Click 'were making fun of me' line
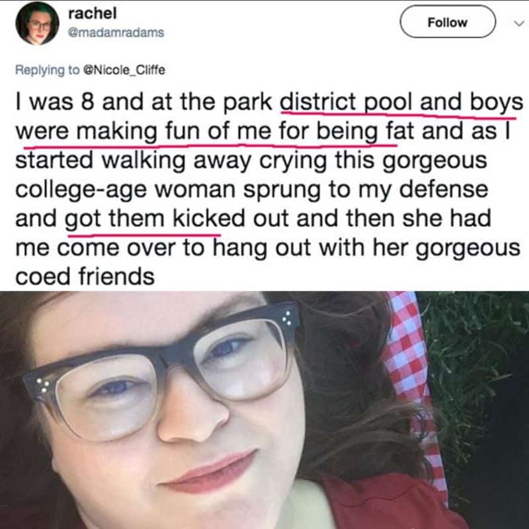 coord(143,131)
